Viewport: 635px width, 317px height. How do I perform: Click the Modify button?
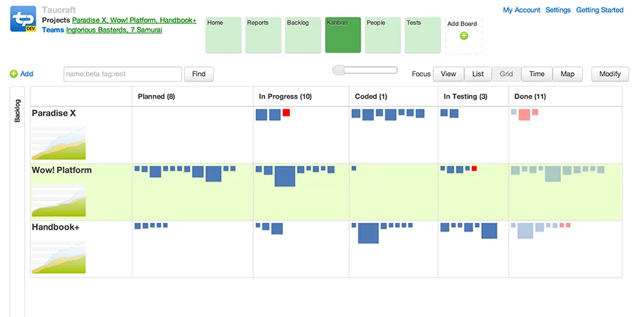pyautogui.click(x=610, y=74)
